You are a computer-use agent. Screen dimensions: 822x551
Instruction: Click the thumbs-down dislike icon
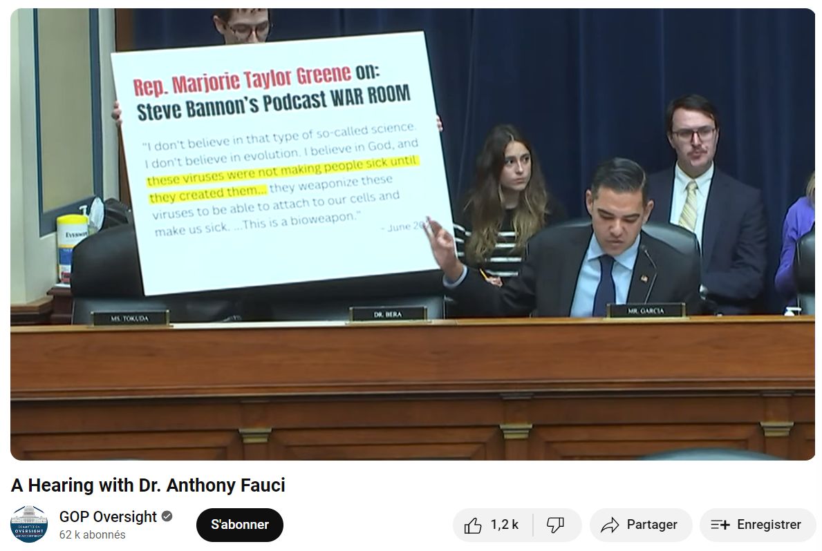(555, 525)
